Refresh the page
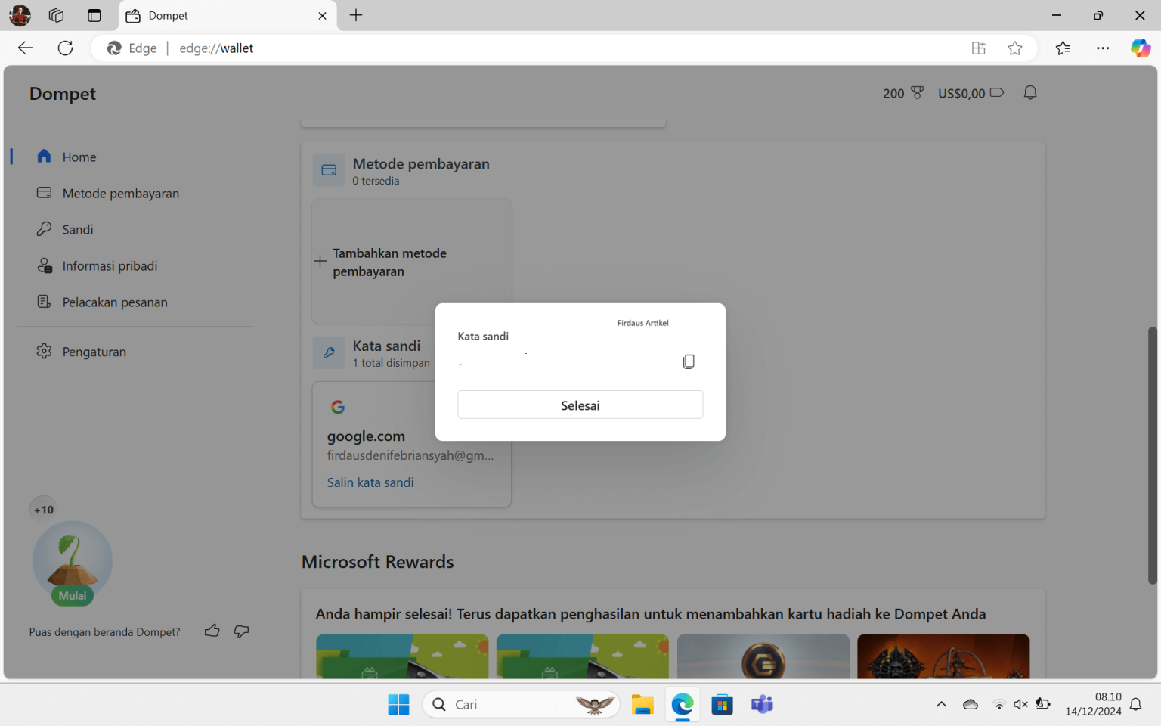The height and width of the screenshot is (726, 1161). (x=66, y=48)
